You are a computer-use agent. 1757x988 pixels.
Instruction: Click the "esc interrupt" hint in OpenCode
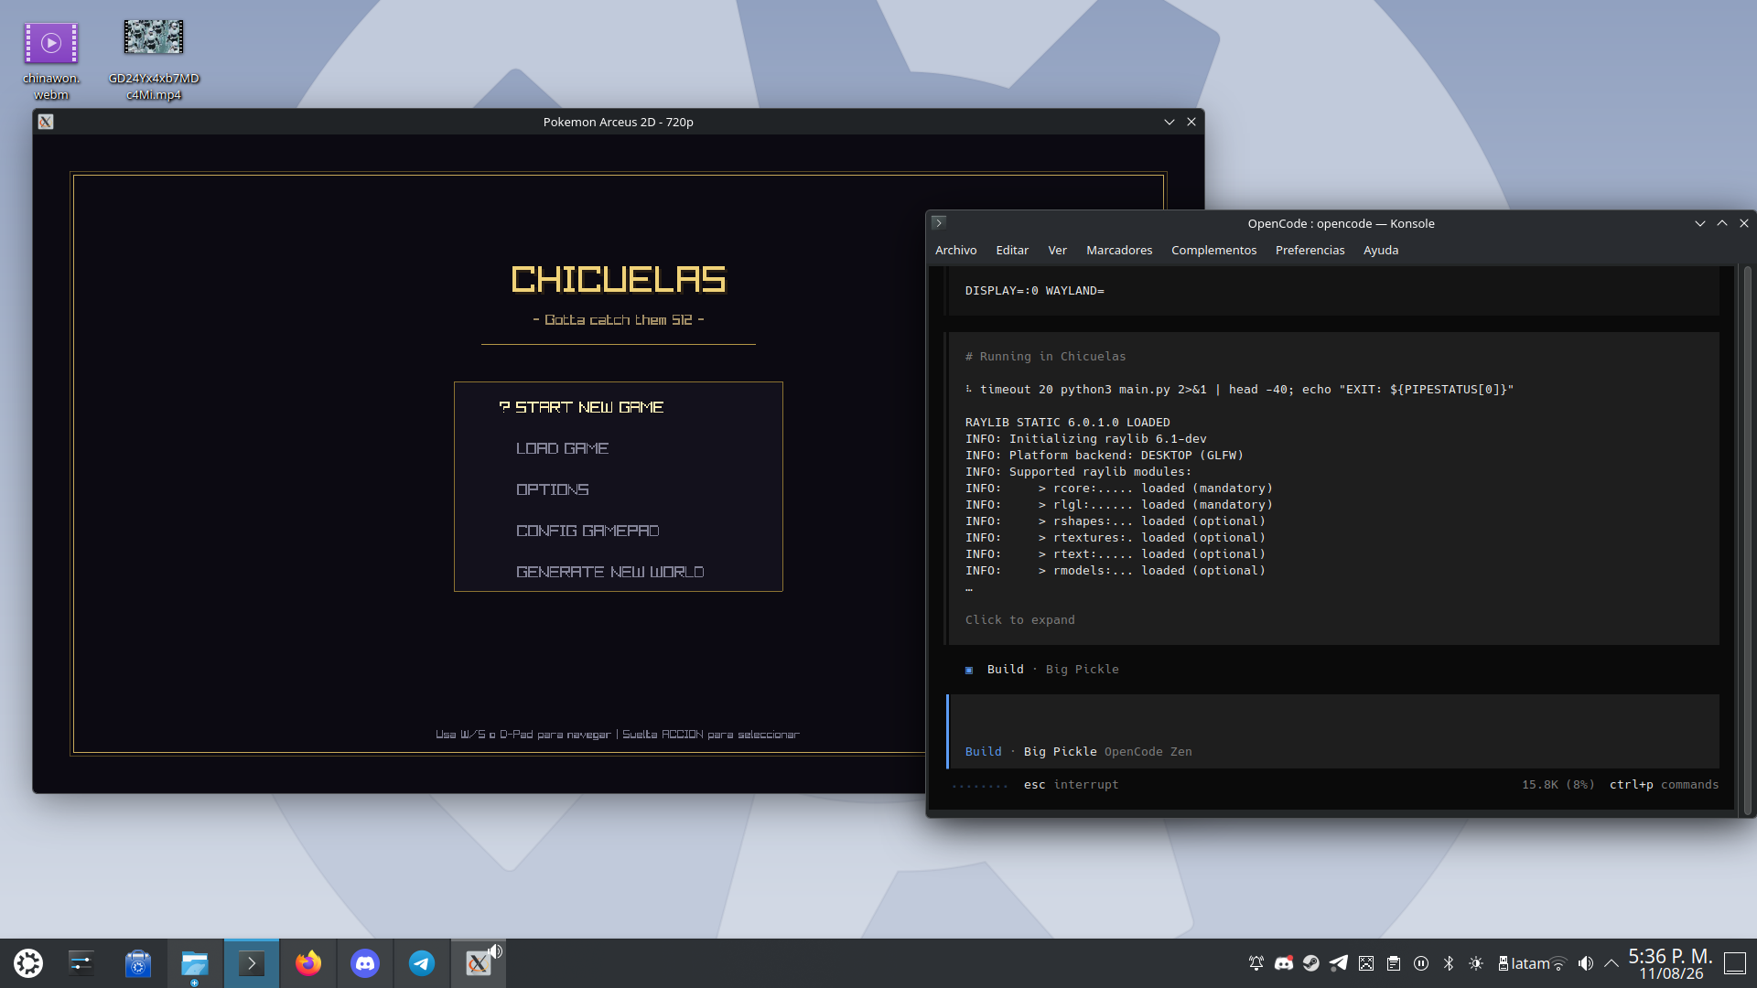point(1071,784)
